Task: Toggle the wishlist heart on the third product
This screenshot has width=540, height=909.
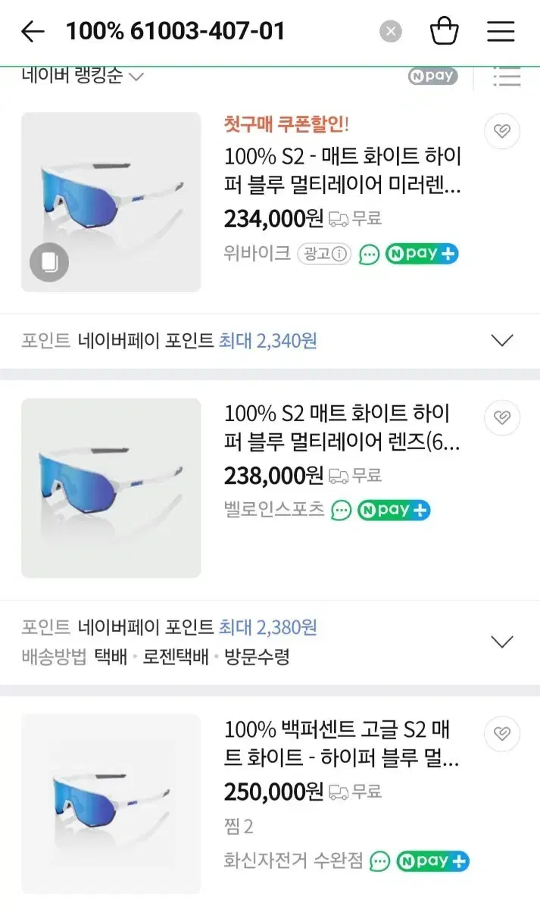Action: (501, 733)
